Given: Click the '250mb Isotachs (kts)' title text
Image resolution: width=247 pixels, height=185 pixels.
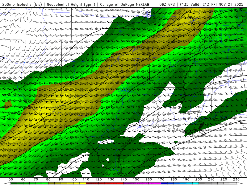Looking at the screenshot, I should pyautogui.click(x=22, y=4).
